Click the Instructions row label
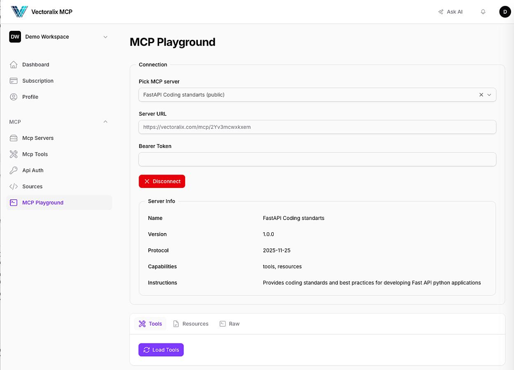This screenshot has height=370, width=514. tap(163, 283)
